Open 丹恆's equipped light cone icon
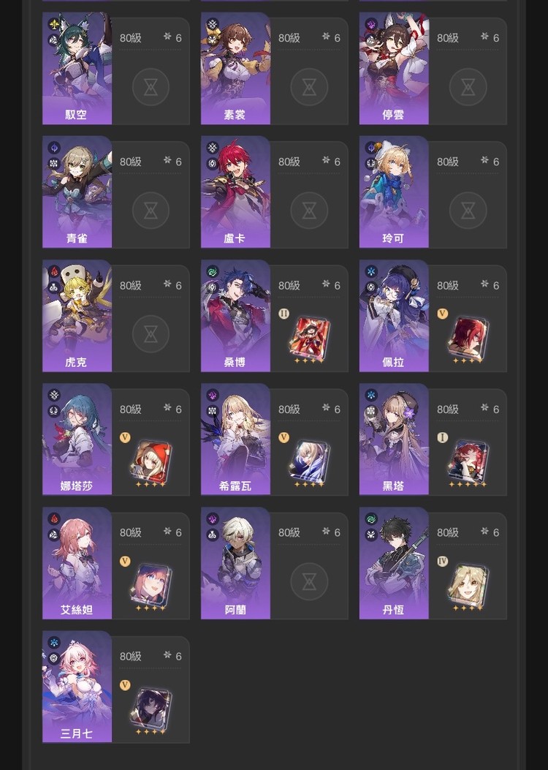The image size is (548, 770). click(468, 584)
